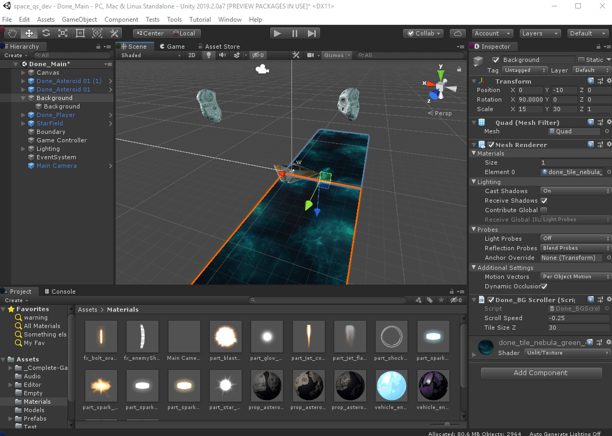Image resolution: width=612 pixels, height=436 pixels.
Task: Click the Pause button
Action: 295,33
